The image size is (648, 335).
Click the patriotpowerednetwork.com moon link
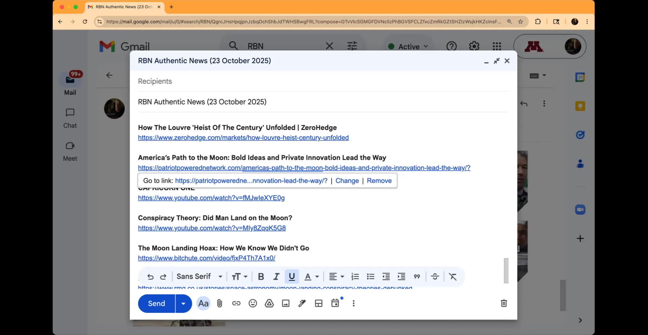pos(304,168)
